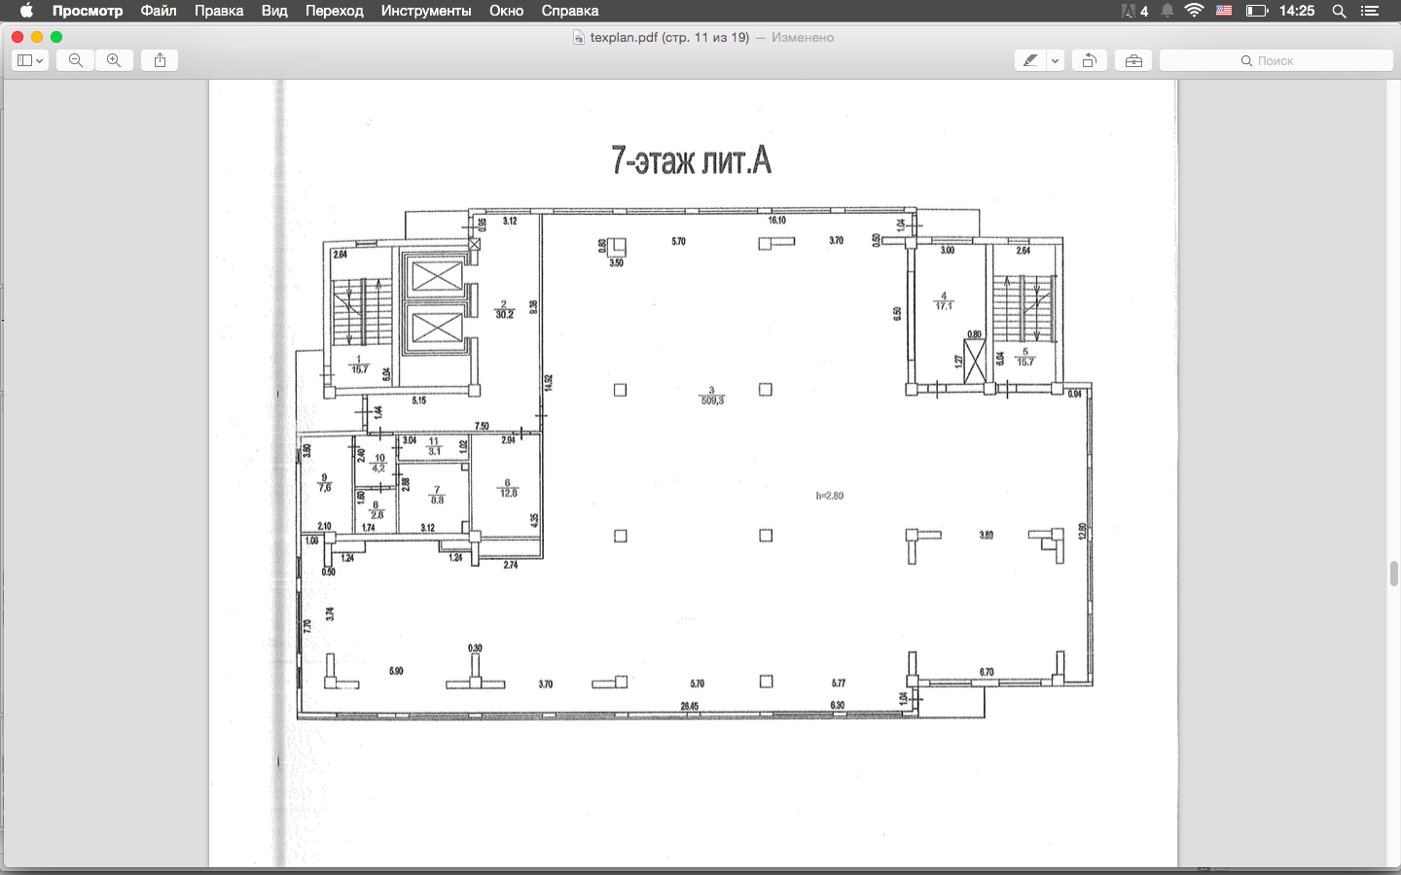
Task: Click the 7.50 corridor dimension
Action: click(x=482, y=427)
